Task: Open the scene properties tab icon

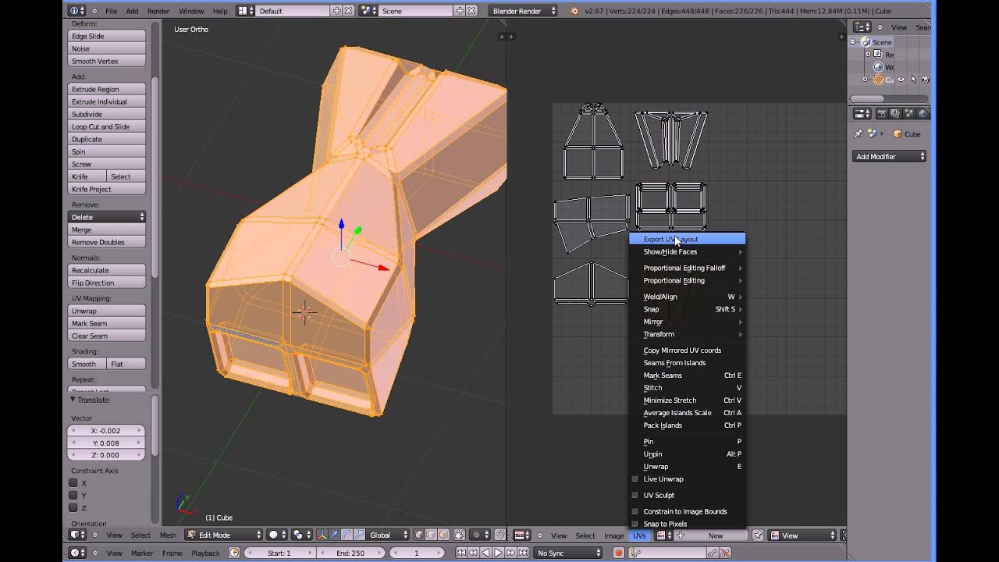Action: click(910, 113)
